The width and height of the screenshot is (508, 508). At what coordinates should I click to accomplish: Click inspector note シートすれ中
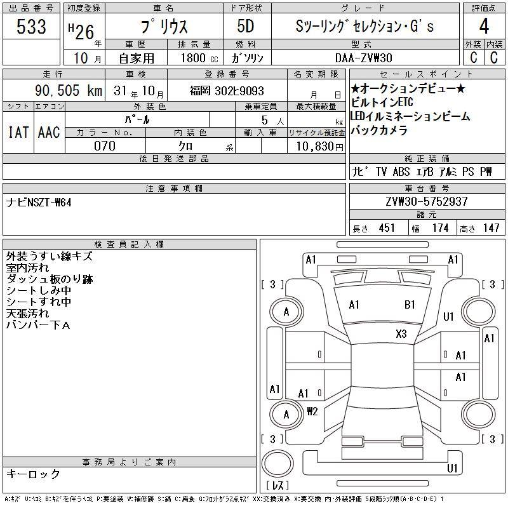click(39, 302)
